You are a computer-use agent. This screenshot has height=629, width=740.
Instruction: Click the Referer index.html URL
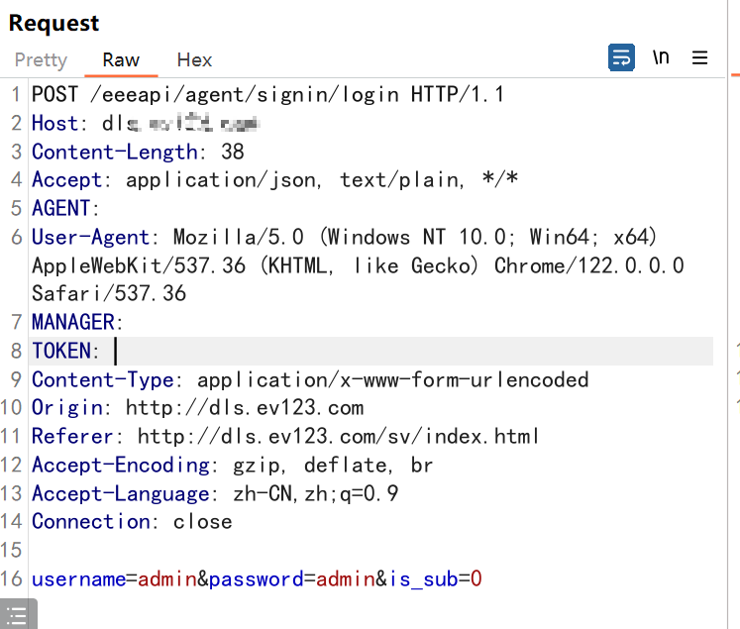[338, 436]
